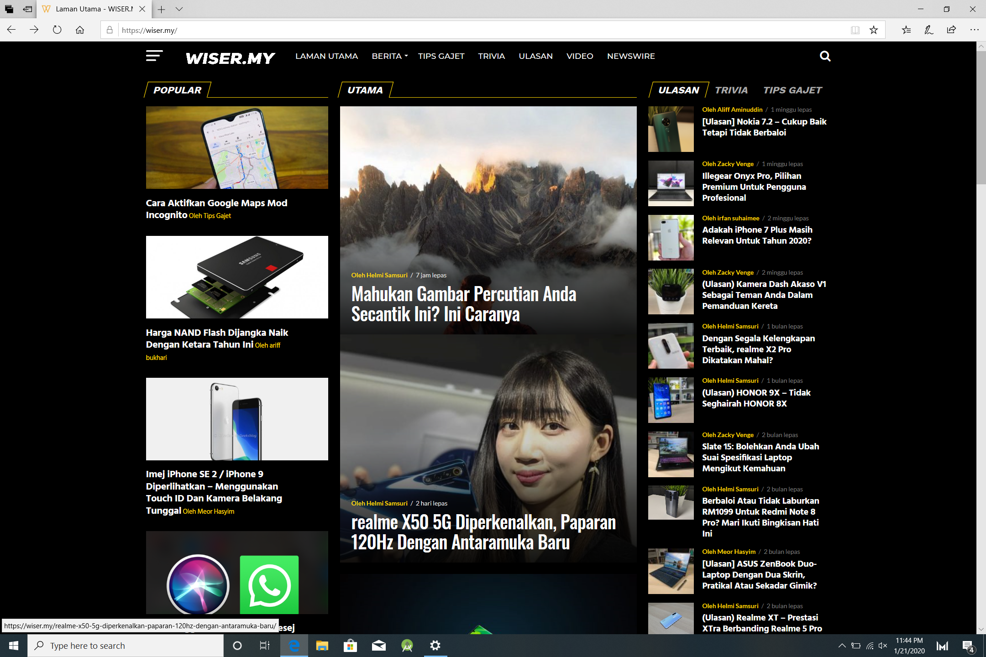The width and height of the screenshot is (986, 657).
Task: Open Mahukan Gambar Percutian Anda headline
Action: coord(463,304)
